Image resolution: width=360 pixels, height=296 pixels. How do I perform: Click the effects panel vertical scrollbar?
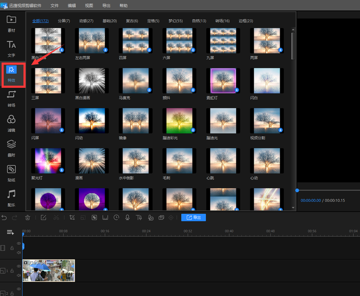tap(293, 46)
